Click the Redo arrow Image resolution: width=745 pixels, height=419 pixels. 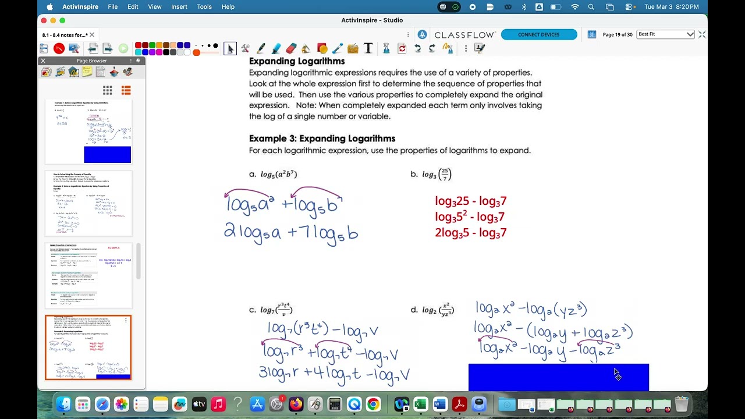pos(432,49)
